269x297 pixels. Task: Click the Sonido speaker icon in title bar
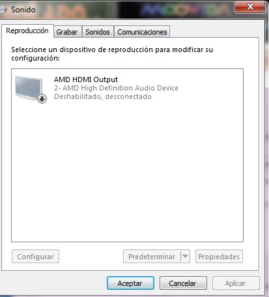coord(3,10)
